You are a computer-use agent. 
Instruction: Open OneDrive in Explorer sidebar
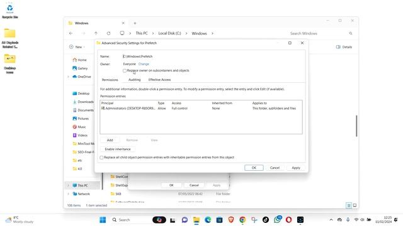coord(82,77)
